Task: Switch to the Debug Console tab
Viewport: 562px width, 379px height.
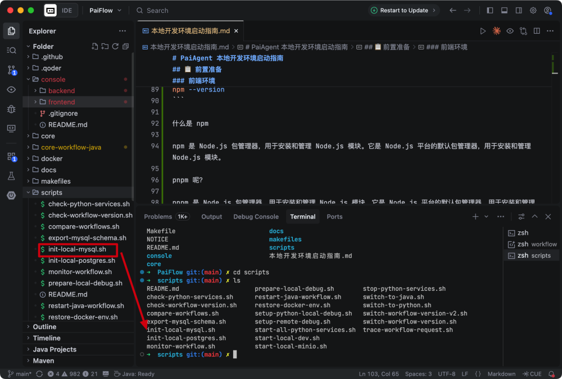Action: (x=256, y=217)
